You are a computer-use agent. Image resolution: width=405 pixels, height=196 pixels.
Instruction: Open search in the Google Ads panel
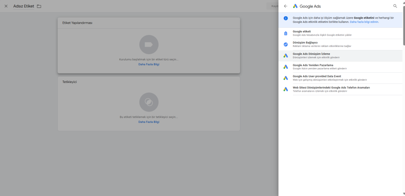coord(395,6)
